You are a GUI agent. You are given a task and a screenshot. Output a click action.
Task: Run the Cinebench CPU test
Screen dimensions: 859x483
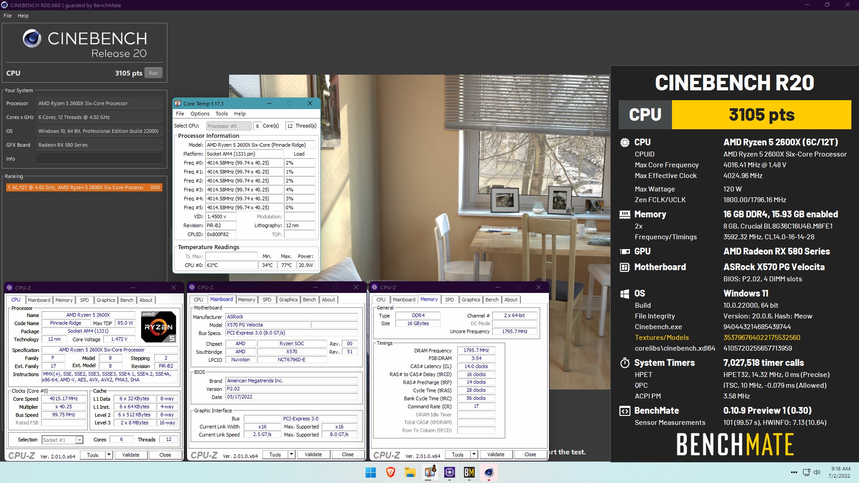tap(153, 73)
